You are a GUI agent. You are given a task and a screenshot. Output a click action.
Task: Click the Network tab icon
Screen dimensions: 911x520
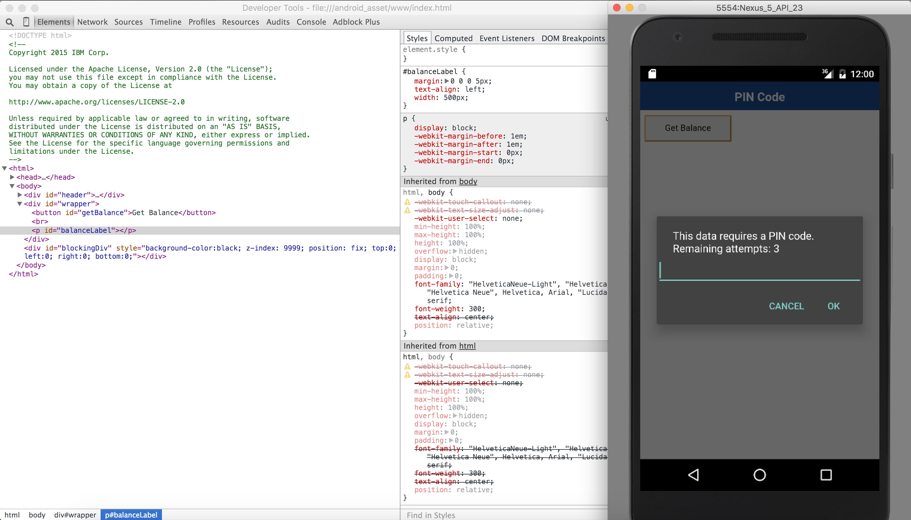(x=92, y=22)
